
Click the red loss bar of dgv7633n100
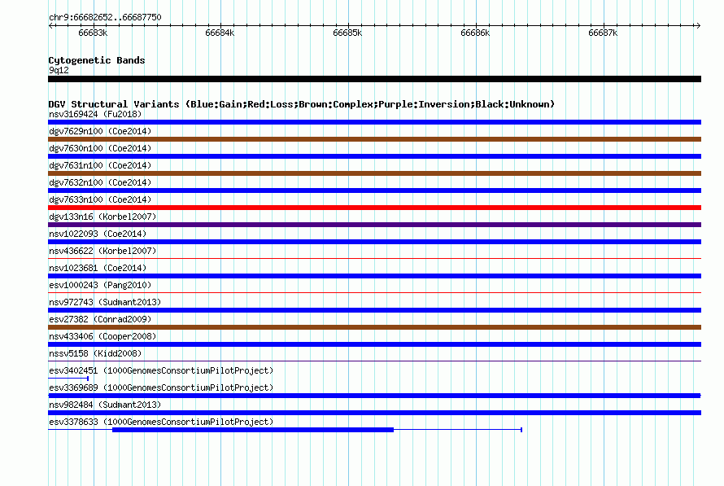click(374, 208)
